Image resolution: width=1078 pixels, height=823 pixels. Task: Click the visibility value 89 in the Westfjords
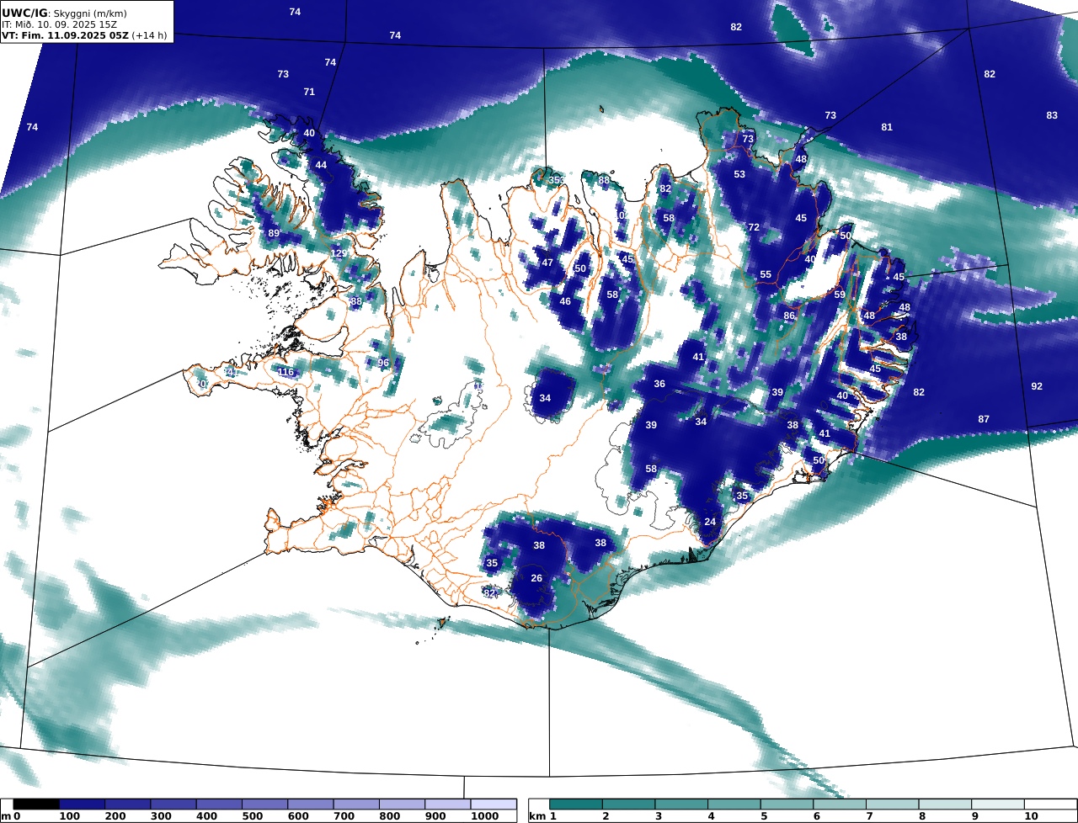point(274,233)
